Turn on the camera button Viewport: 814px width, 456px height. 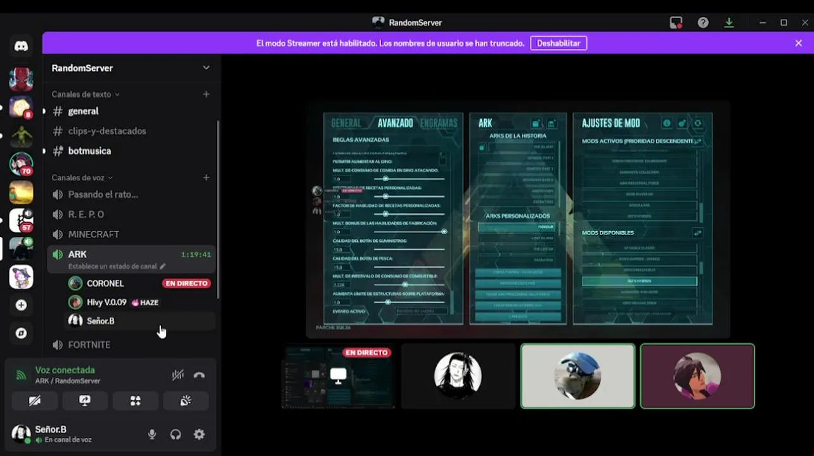(34, 401)
